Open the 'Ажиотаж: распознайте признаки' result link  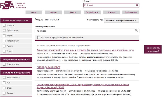[x=85, y=50]
